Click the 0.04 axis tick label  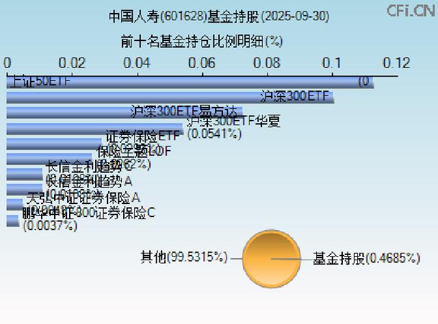[x=137, y=63]
